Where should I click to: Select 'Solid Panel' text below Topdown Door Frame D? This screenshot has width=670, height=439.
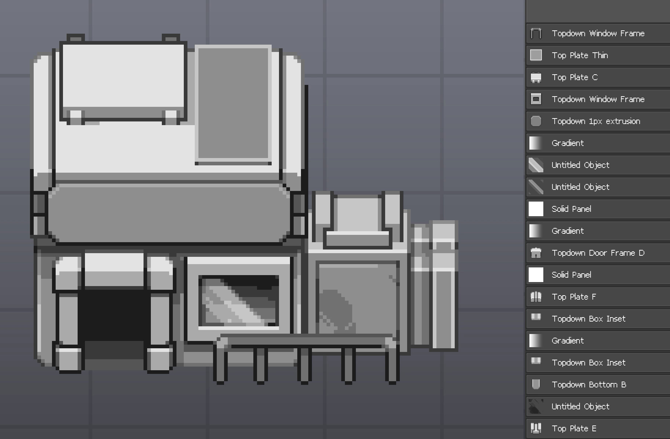pos(572,275)
